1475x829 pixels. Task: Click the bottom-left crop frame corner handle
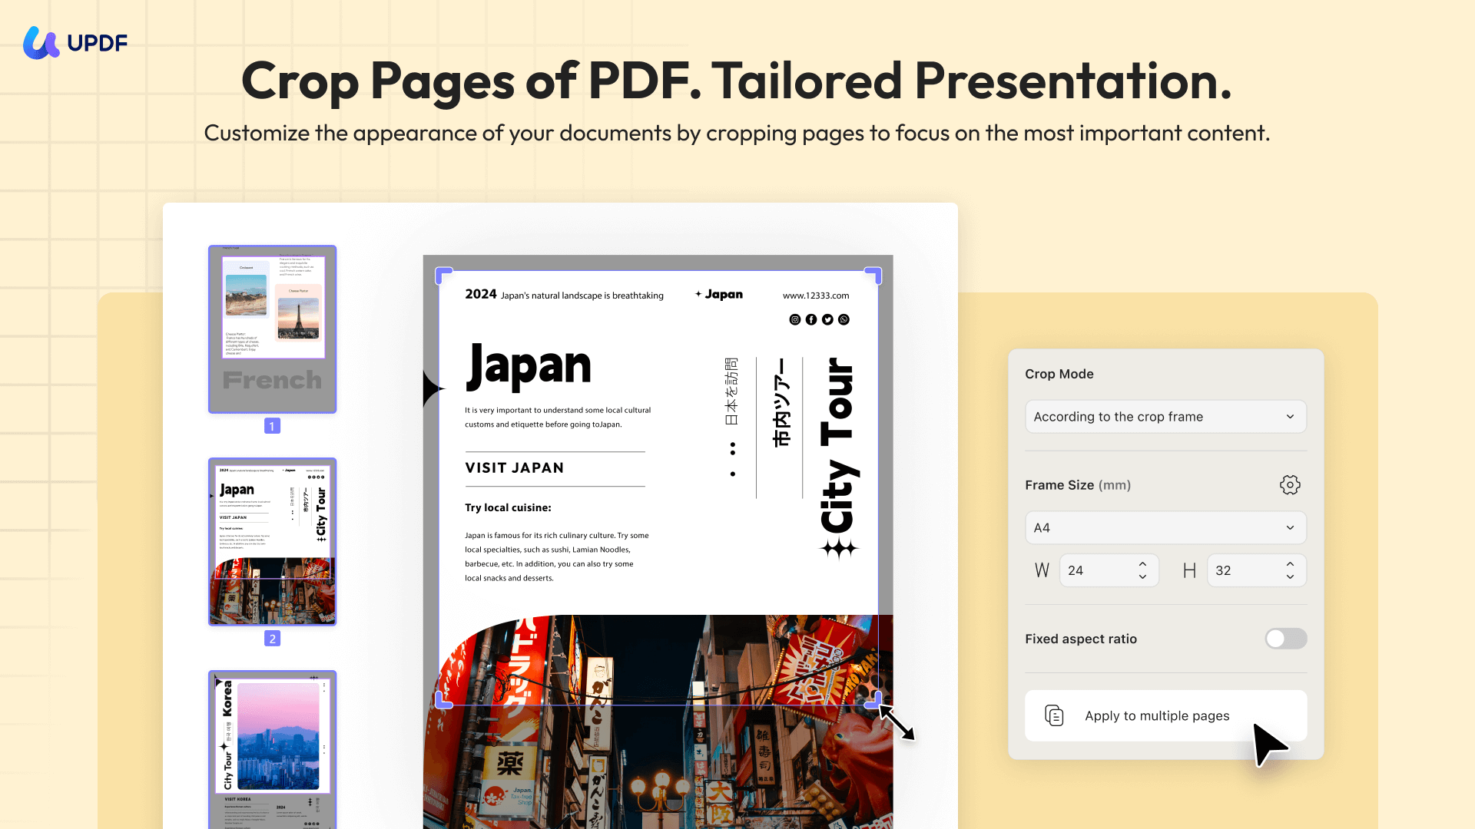[444, 700]
